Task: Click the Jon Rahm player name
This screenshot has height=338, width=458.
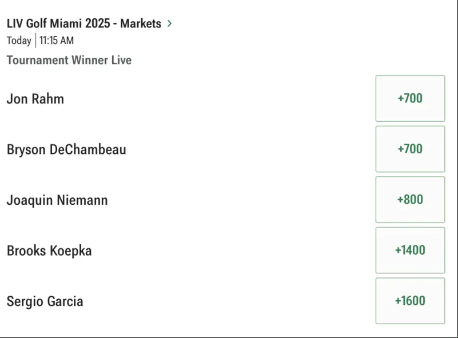Action: click(35, 99)
